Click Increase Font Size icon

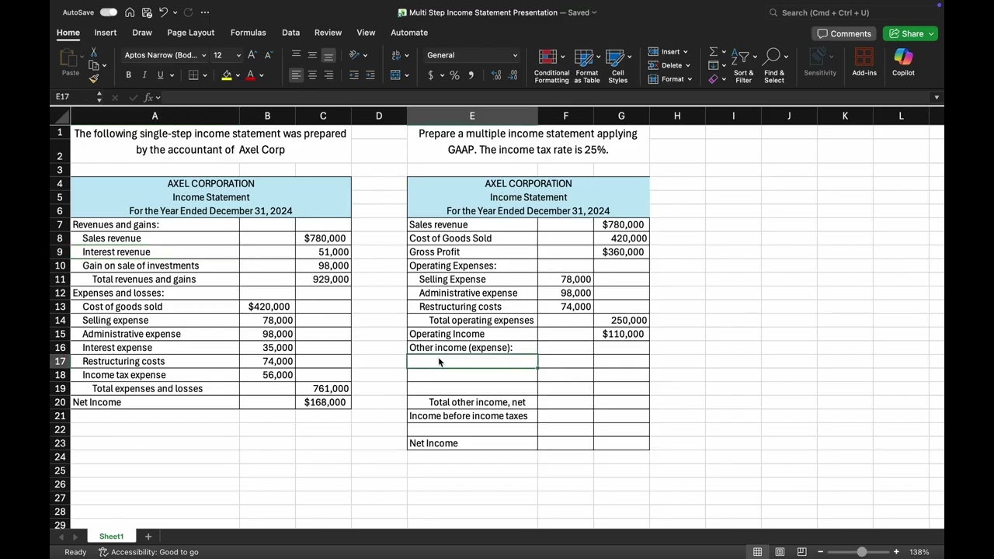pyautogui.click(x=252, y=55)
